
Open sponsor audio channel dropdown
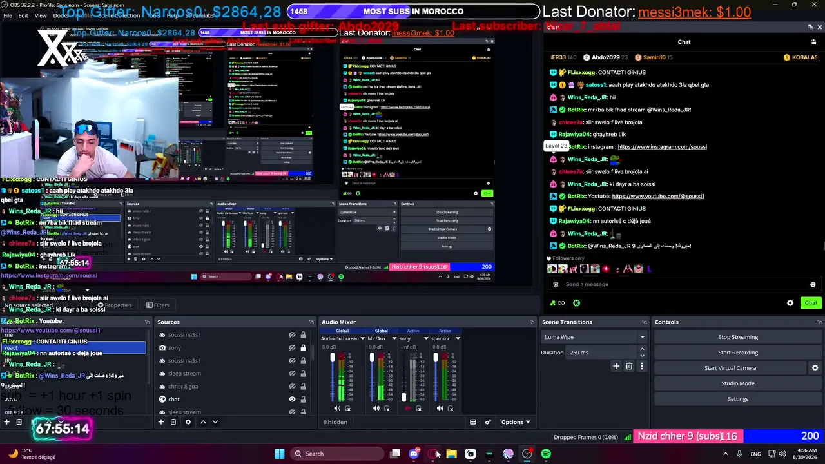(x=458, y=338)
